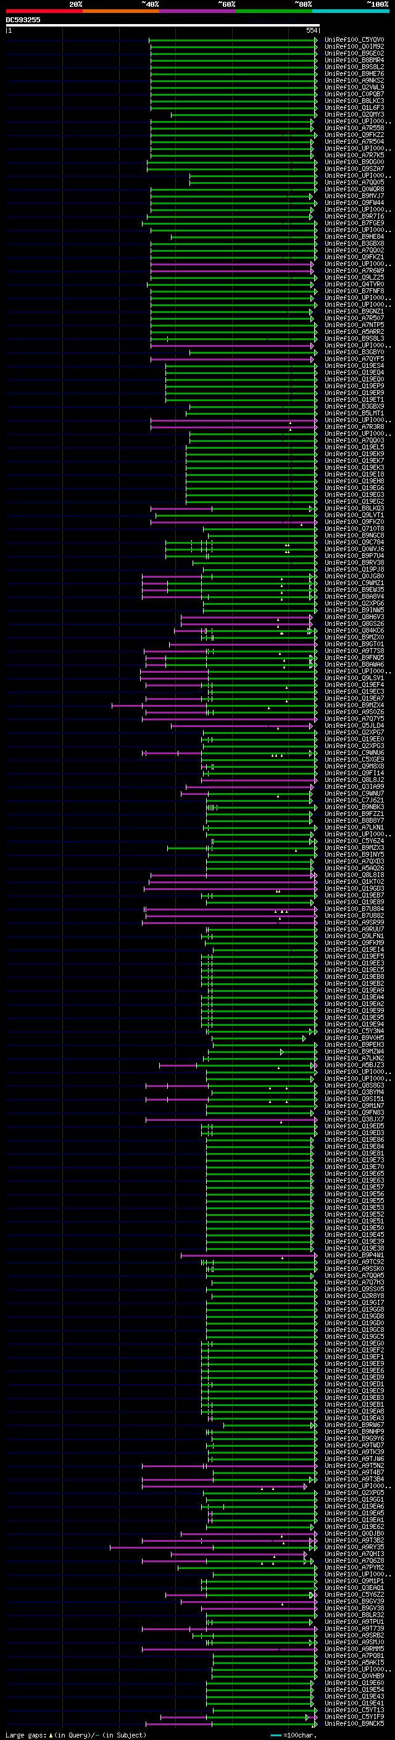
Task: Open the UniRef100_Q19EH8 hit
Action: (x=354, y=481)
